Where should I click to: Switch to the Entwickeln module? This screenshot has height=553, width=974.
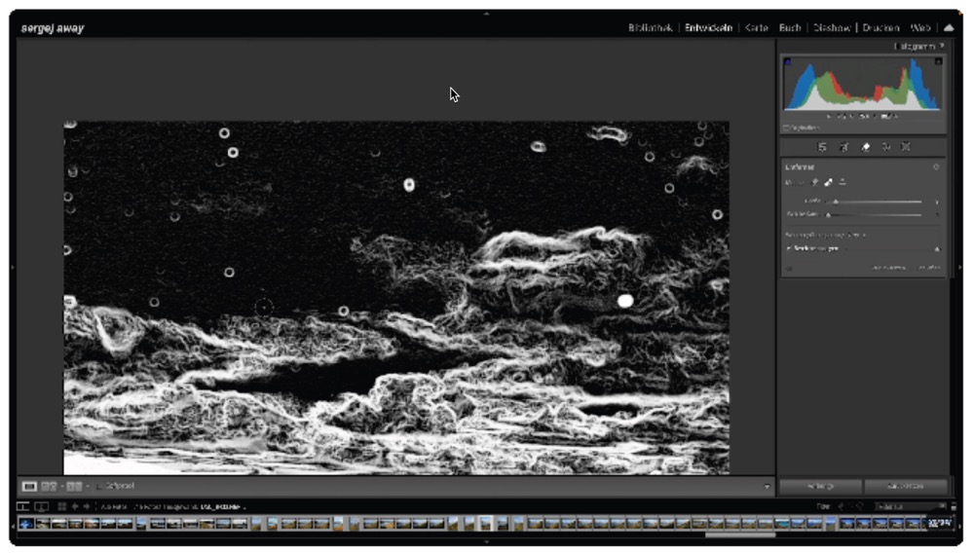click(708, 28)
